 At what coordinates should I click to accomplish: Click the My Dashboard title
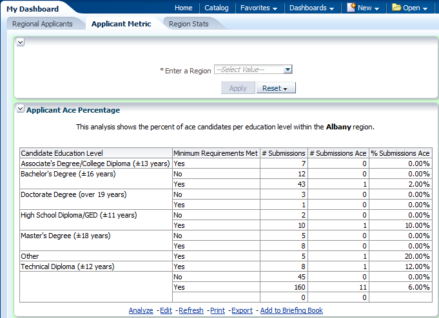[x=32, y=9]
